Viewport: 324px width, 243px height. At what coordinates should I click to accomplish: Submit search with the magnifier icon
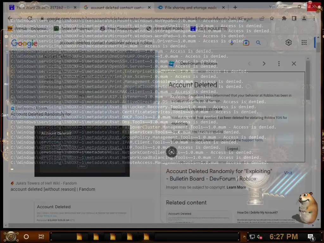pos(258,43)
